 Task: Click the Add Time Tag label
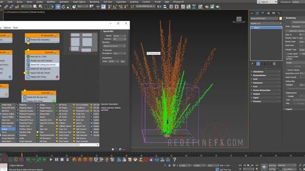(225, 170)
